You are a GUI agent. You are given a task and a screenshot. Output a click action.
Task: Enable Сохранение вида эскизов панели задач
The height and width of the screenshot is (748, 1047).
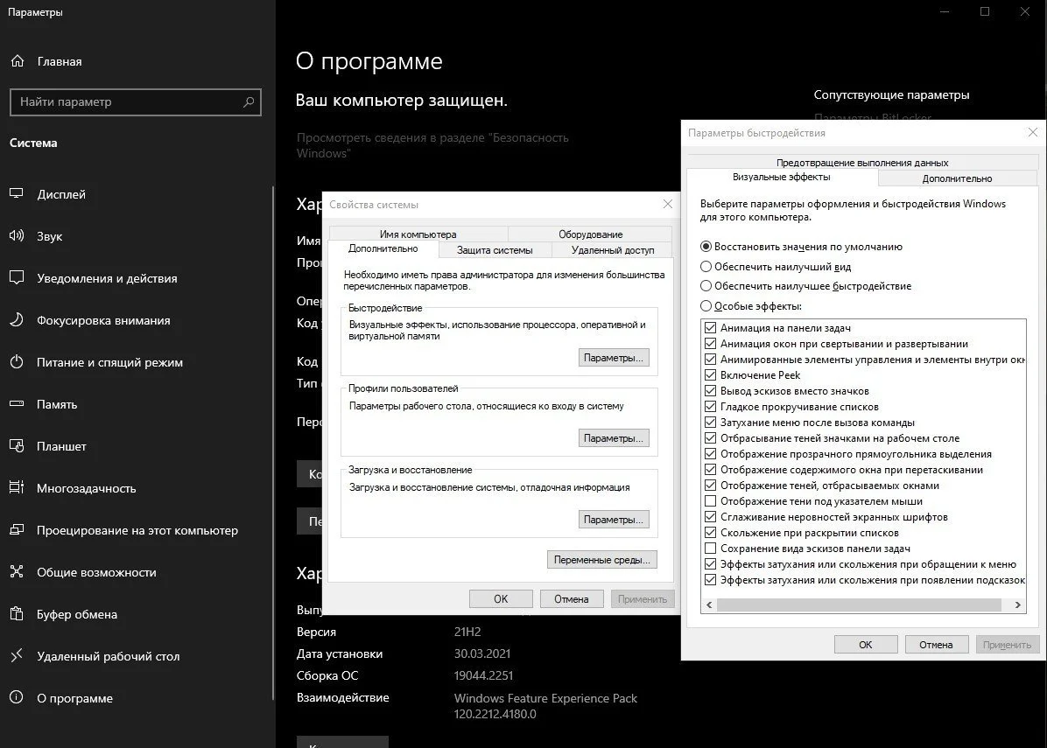point(711,549)
